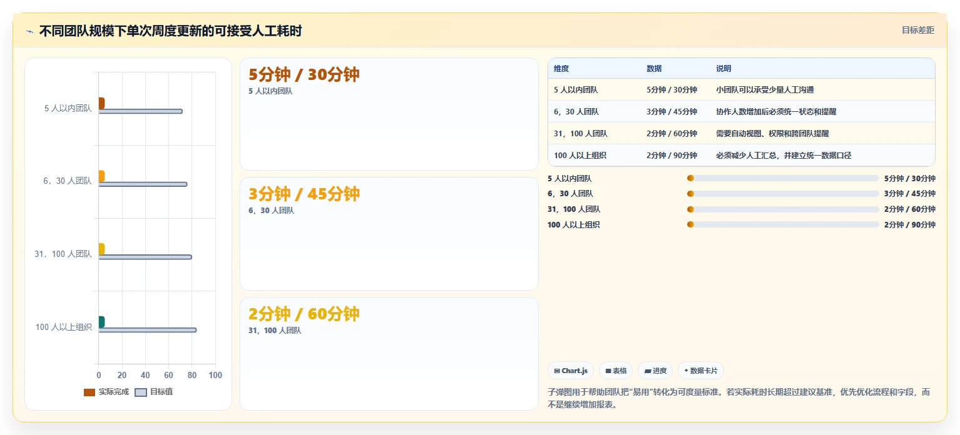Click the green actual bar for 100 人以上组织

[101, 322]
